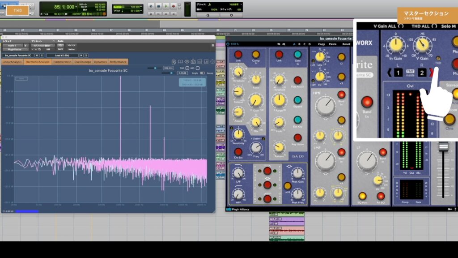Select settings bank A in bx_console
The image size is (458, 258).
[294, 44]
